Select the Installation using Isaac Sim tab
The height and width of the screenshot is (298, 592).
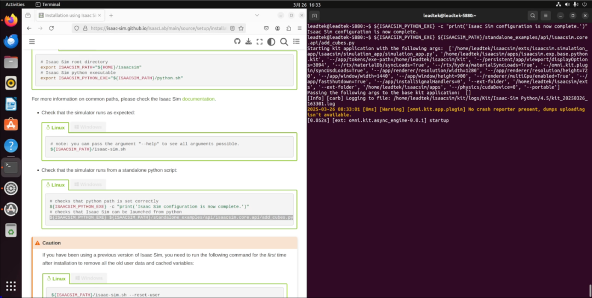coord(70,15)
